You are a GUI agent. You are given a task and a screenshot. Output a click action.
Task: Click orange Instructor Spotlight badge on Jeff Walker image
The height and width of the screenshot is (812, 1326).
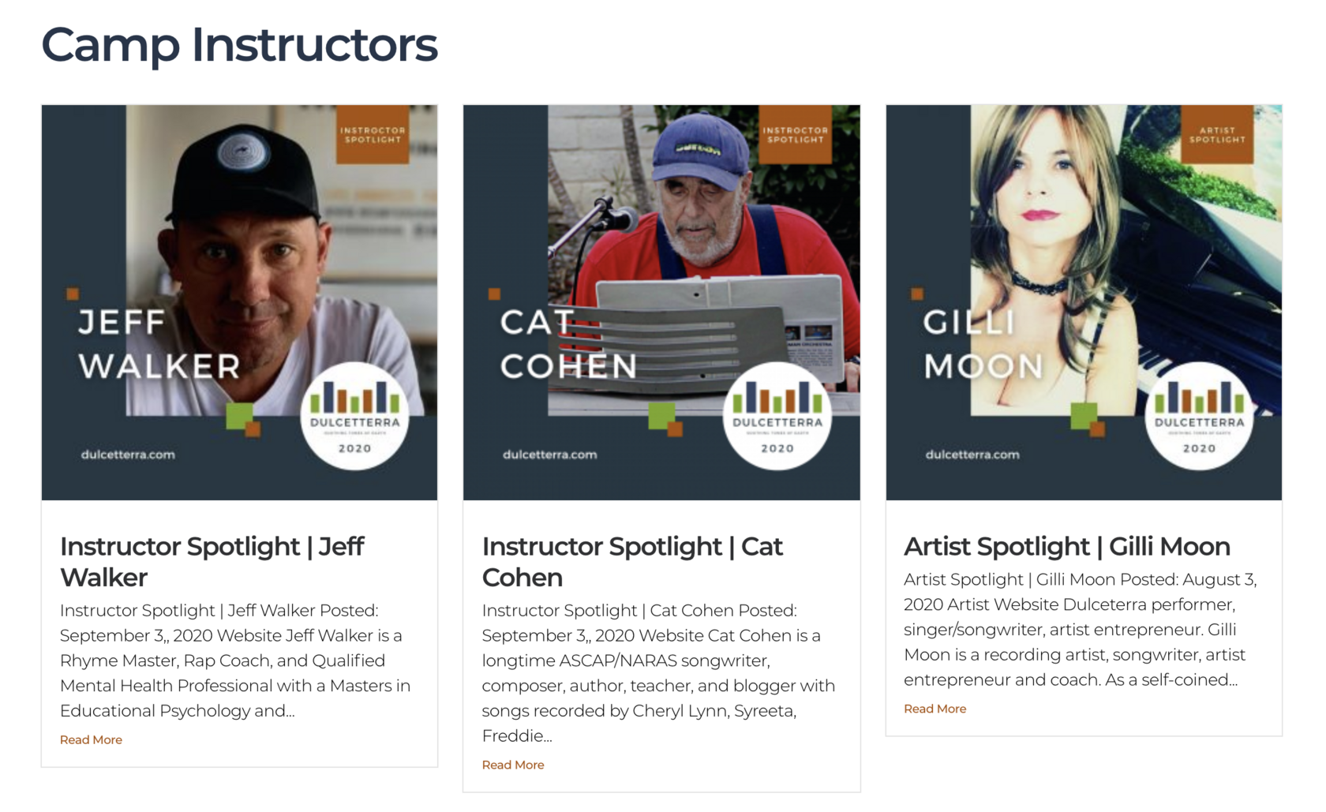tap(373, 135)
